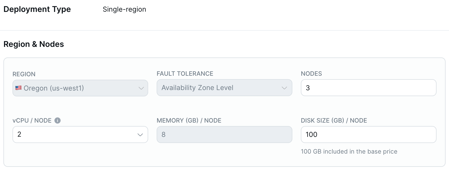Click the Availability Zone Level selection

point(197,88)
